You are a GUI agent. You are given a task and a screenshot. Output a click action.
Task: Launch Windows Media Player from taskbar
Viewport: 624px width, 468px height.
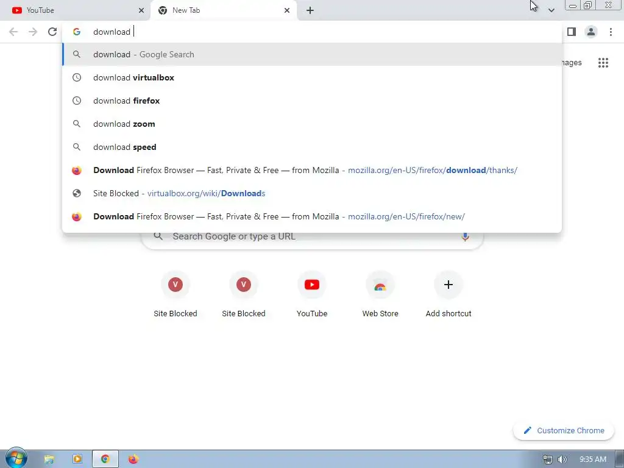coord(77,459)
